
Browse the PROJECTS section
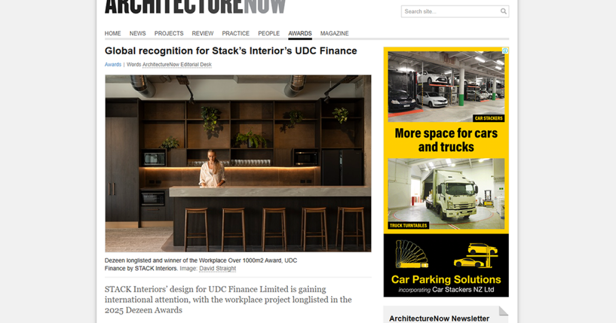coord(169,33)
